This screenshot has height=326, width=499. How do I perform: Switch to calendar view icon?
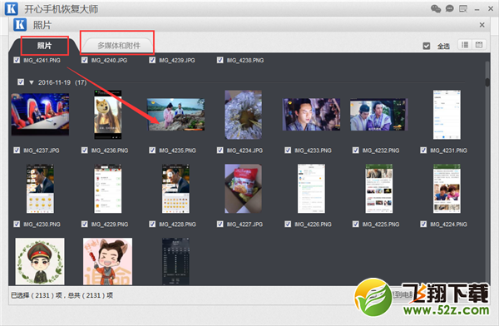click(x=479, y=45)
